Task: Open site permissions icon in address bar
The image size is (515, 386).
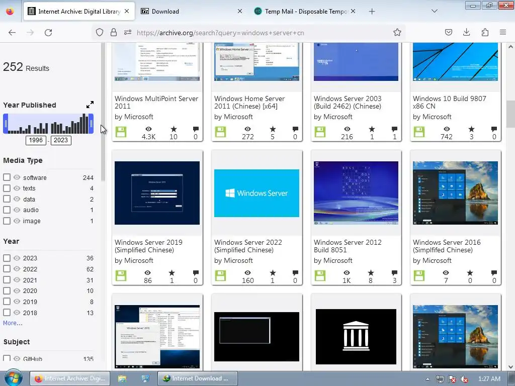Action: pyautogui.click(x=128, y=33)
